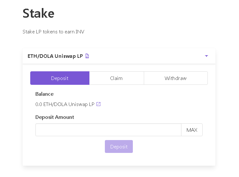Collapse the ETH/DOLA Uniswap LP panel arrow
Screen dimensions: 239x177
[207, 56]
